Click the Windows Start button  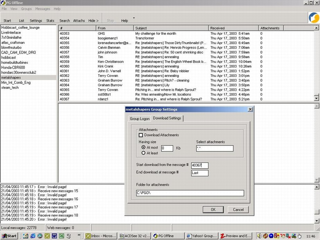(9, 236)
